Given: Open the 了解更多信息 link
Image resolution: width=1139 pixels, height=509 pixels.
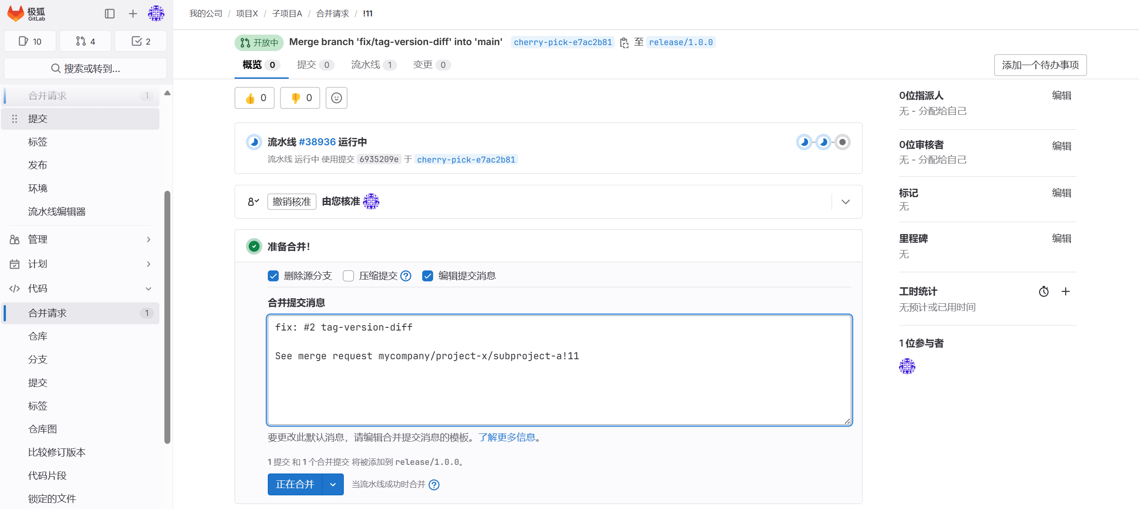Looking at the screenshot, I should coord(507,437).
